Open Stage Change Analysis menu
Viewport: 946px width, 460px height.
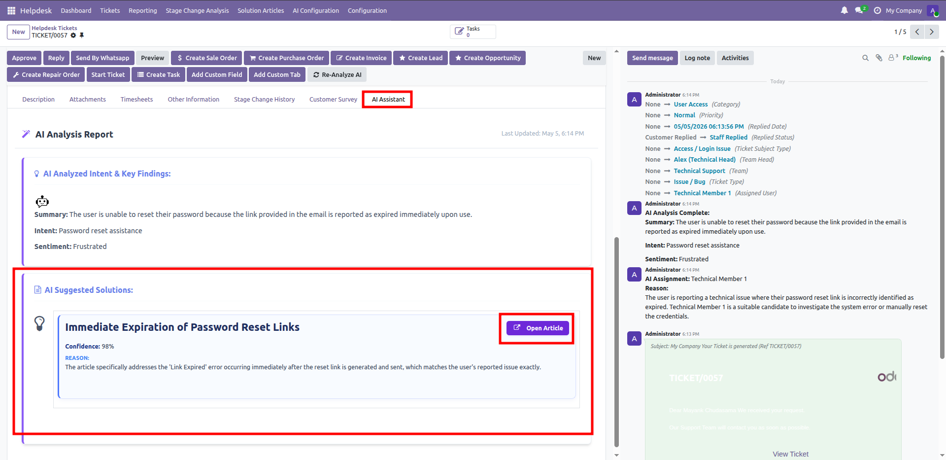tap(197, 10)
